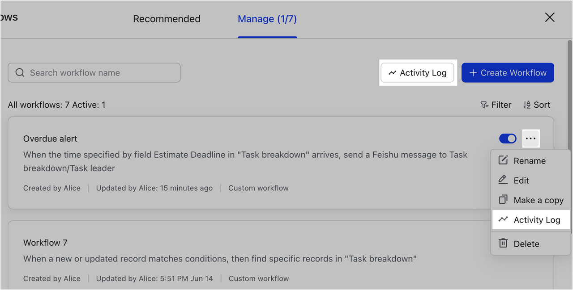Open the Activity Log button
Screen dimensions: 573x290
tap(418, 72)
